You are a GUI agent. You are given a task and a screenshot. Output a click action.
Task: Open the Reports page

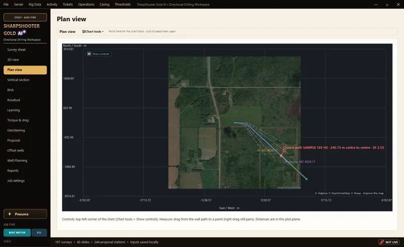25,170
